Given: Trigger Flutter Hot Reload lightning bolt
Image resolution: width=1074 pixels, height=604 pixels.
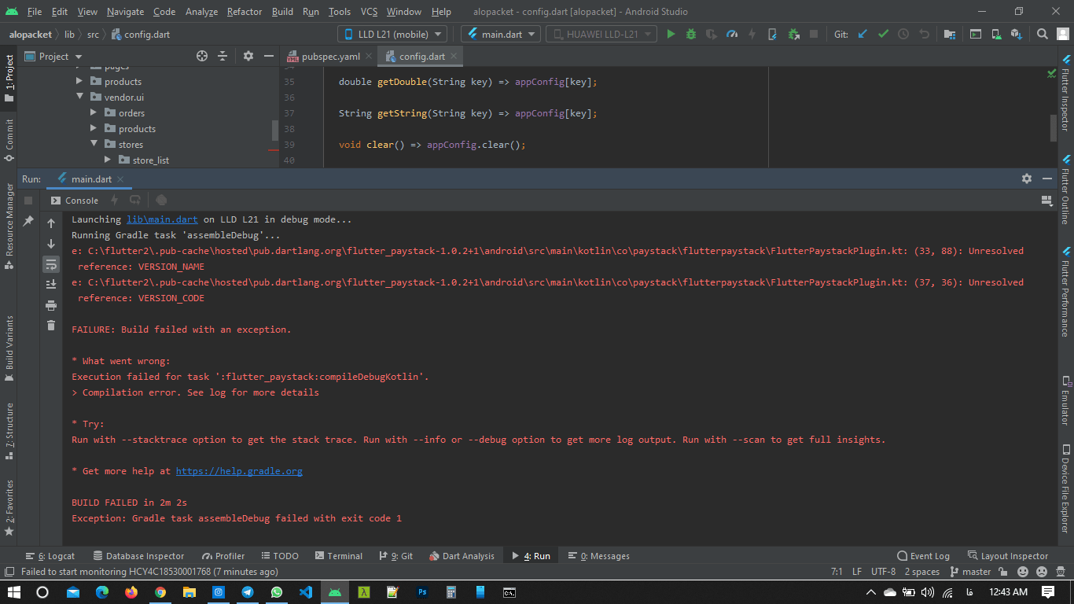Looking at the screenshot, I should [752, 35].
